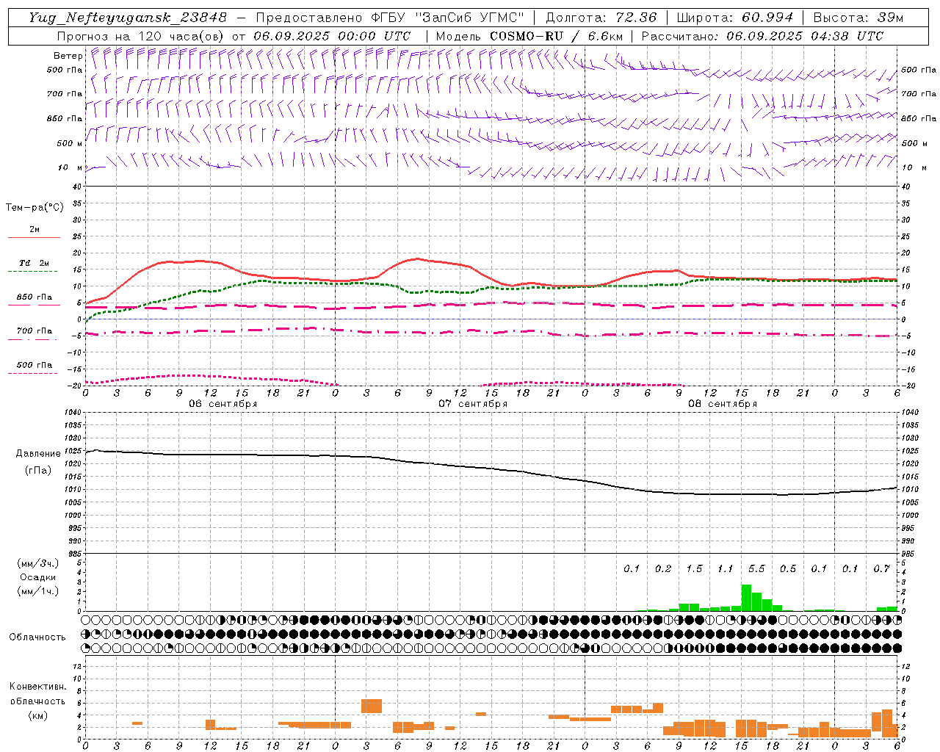Viewport: 940px width, 752px height.
Task: Select the Модель COSMO-RU / 6.6км label
Action: click(x=529, y=36)
